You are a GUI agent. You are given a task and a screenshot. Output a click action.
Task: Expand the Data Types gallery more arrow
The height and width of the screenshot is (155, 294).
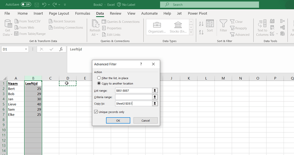pos(191,32)
